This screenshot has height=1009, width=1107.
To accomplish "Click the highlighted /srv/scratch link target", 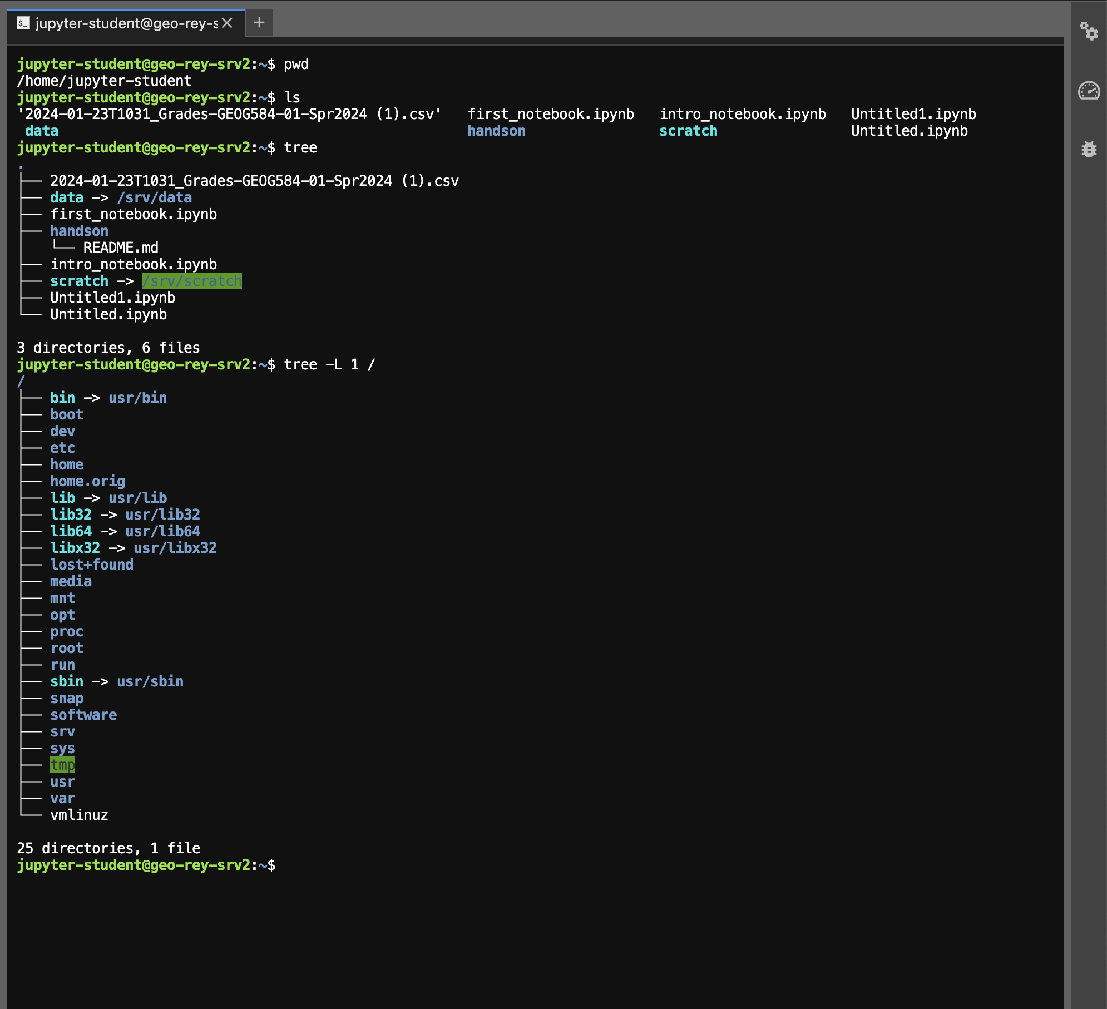I will pyautogui.click(x=191, y=281).
